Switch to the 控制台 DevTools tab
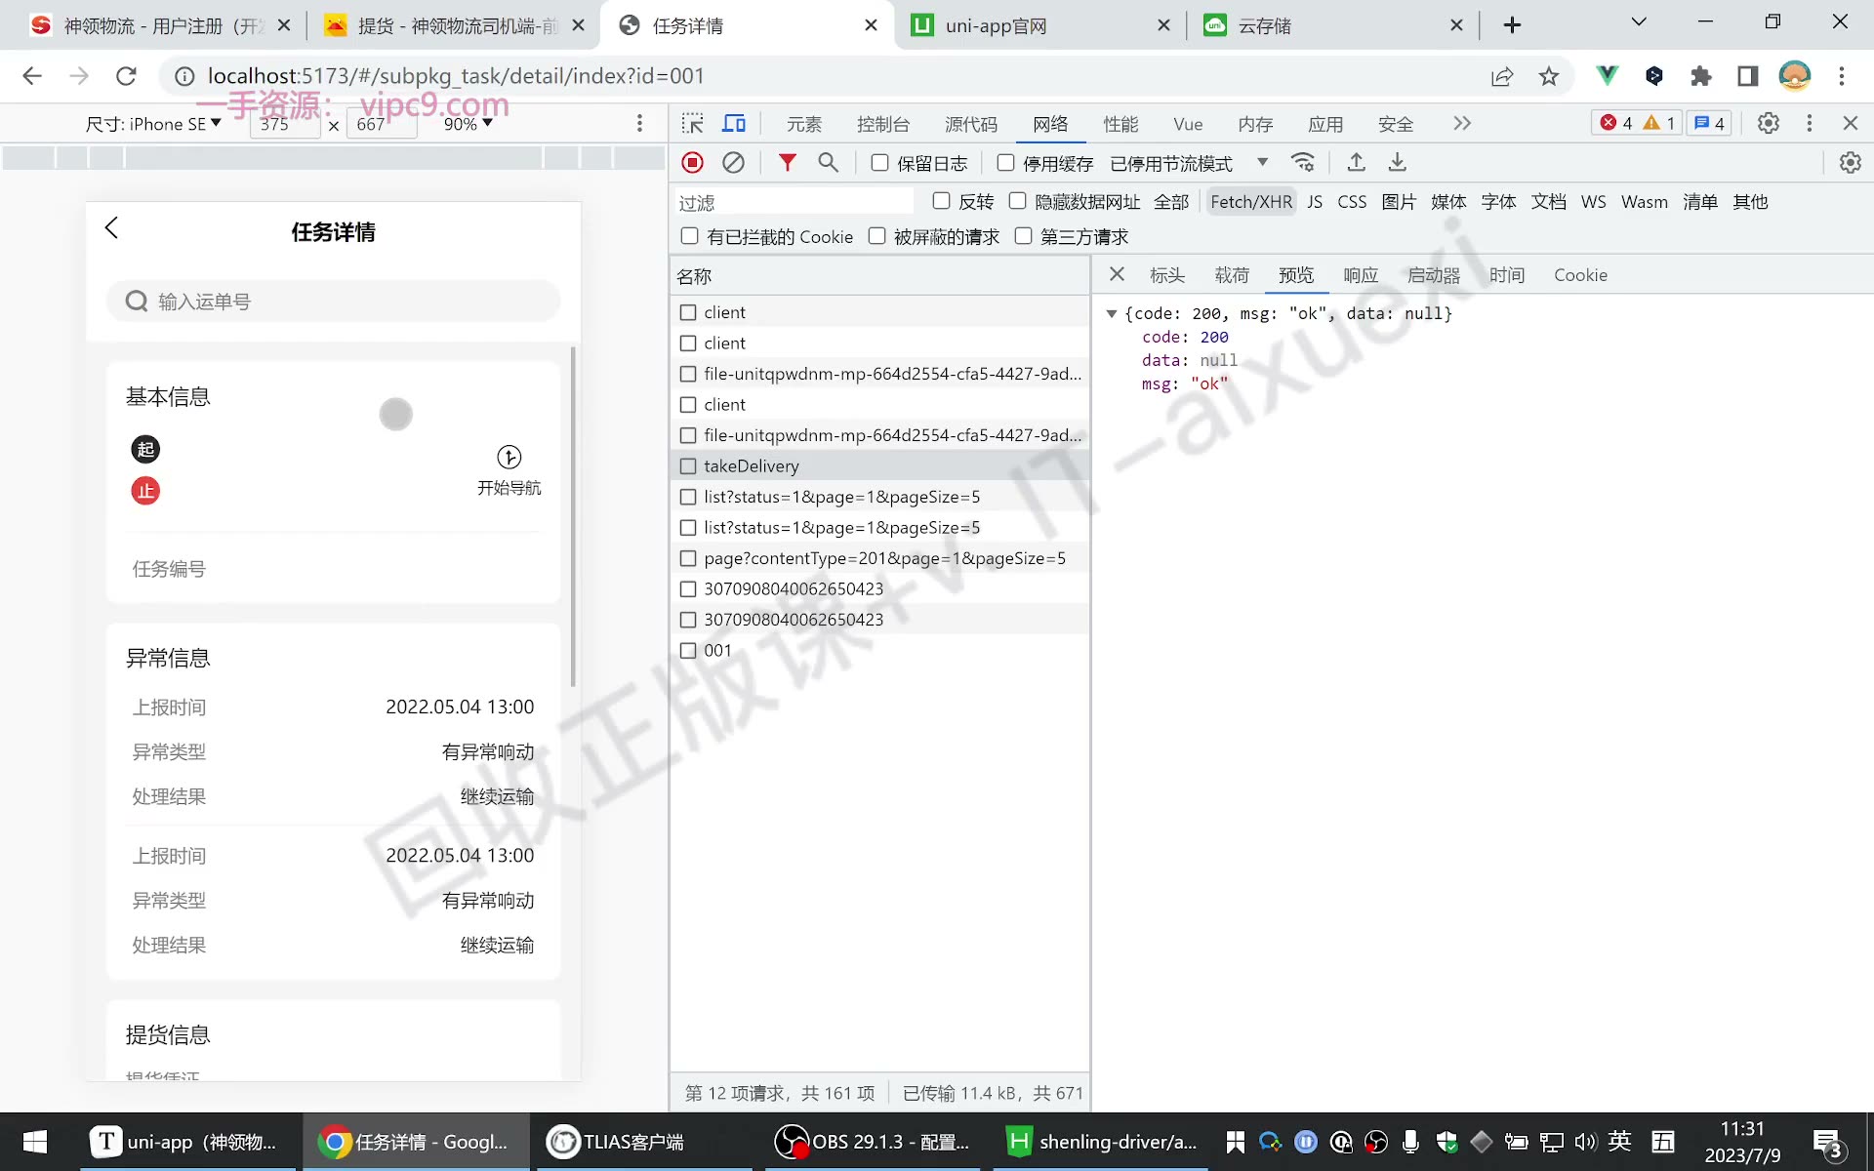 coord(882,124)
